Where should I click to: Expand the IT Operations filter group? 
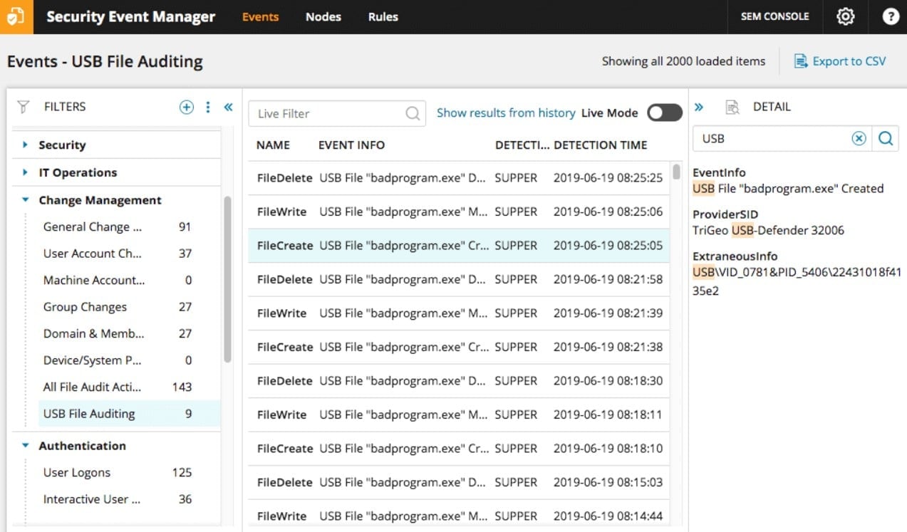(25, 172)
